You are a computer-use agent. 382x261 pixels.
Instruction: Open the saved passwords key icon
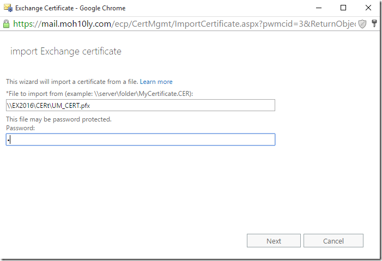click(x=374, y=23)
